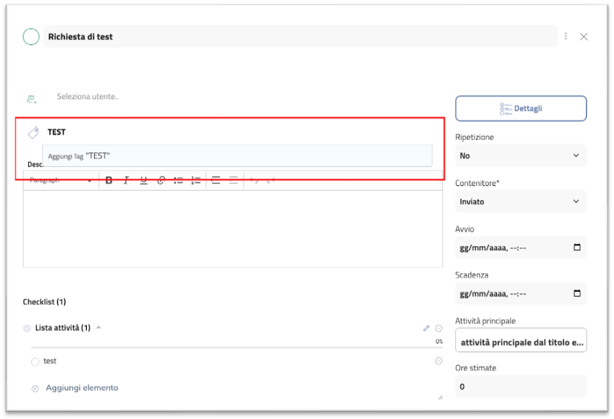The image size is (614, 419).
Task: Open the Contenitore dropdown showing Inviato
Action: 521,201
